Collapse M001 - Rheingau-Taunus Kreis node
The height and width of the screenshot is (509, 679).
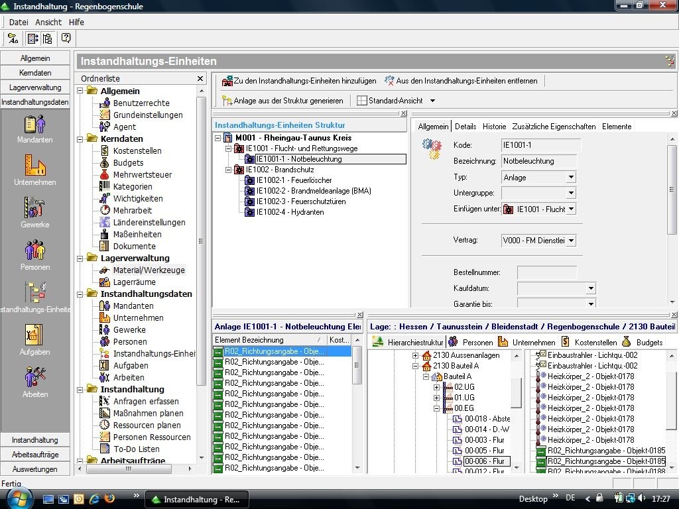pos(217,138)
